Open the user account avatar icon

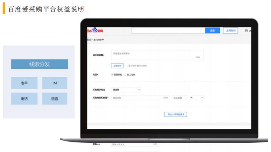click(x=246, y=31)
